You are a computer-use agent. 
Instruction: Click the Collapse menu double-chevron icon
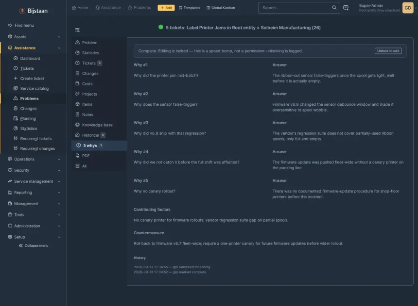(x=21, y=245)
